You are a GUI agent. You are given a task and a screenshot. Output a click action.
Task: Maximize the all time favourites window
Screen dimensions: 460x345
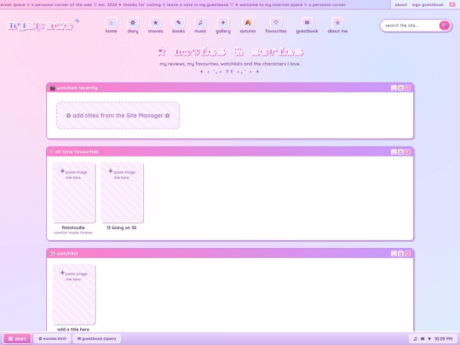point(400,152)
